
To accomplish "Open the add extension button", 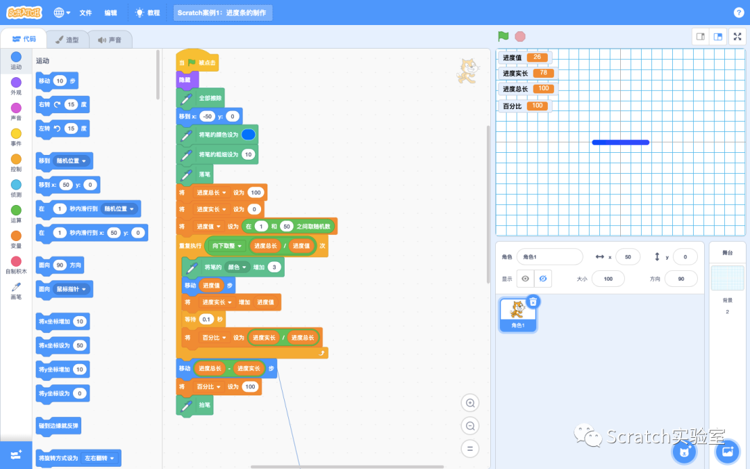I will (x=16, y=454).
